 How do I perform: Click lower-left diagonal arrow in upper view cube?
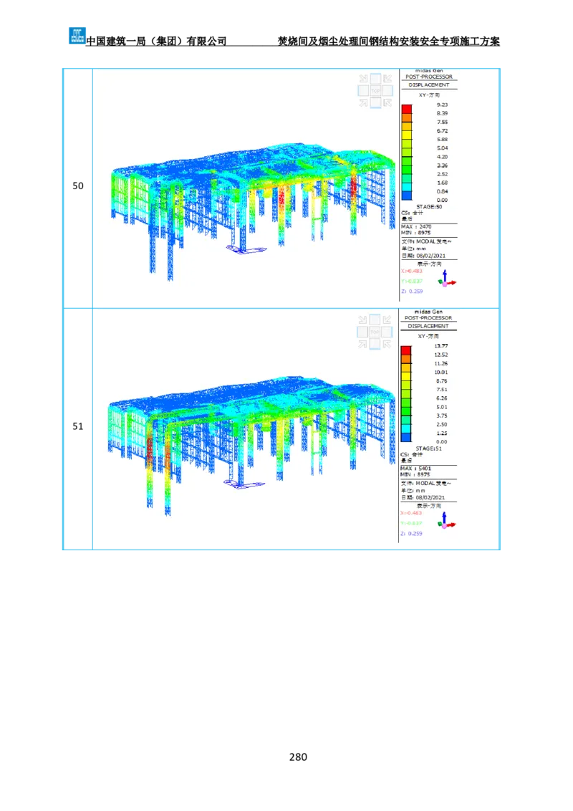[363, 103]
